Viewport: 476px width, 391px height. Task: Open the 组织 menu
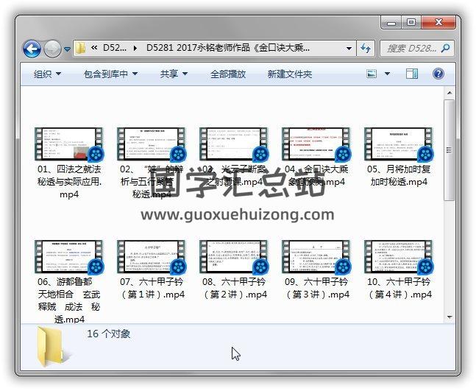point(47,74)
